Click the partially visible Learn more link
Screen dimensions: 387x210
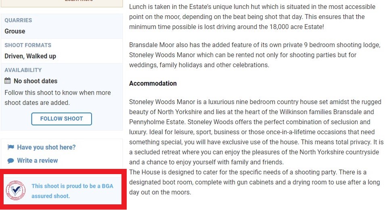click(79, 1)
